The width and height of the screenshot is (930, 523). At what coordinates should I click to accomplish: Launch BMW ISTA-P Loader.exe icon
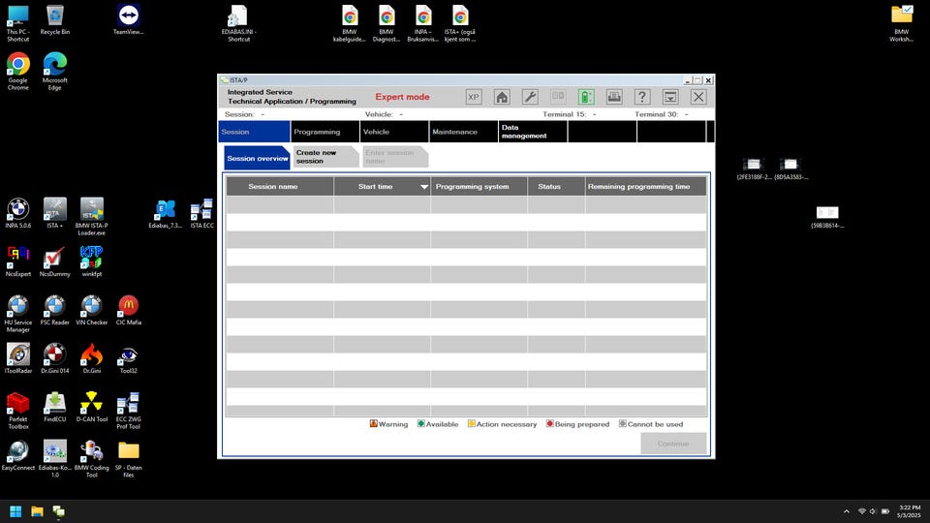click(x=91, y=217)
